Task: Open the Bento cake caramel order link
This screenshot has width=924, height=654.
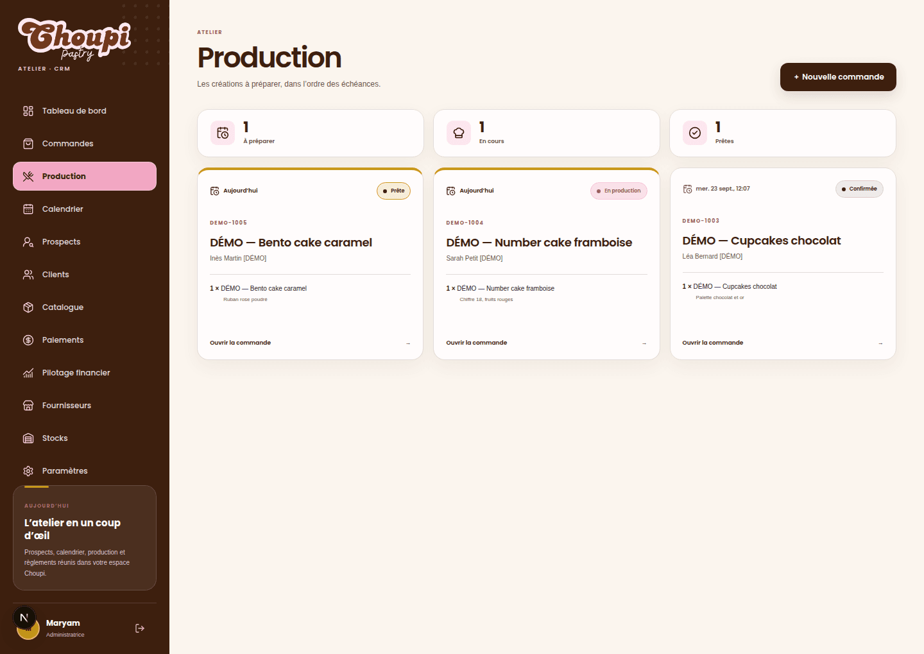Action: (240, 343)
